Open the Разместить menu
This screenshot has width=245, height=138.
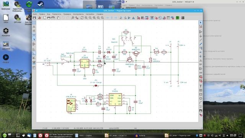click(x=57, y=14)
